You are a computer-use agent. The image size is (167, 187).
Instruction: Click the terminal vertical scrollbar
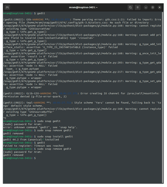point(162,97)
